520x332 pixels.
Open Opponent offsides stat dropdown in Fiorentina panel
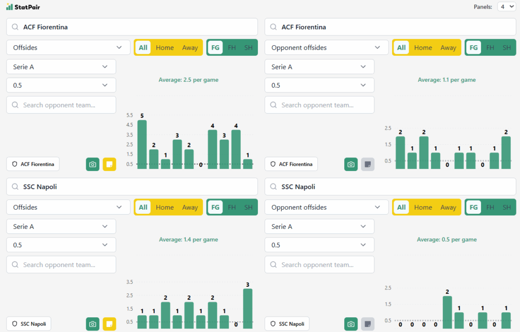(x=327, y=47)
